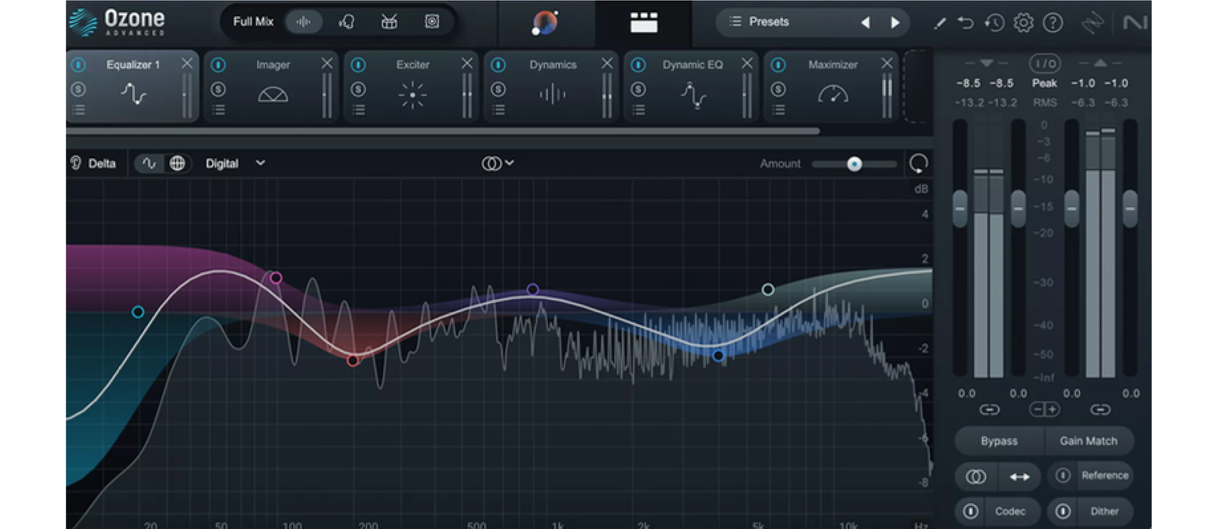
Task: Toggle Delta listening mode
Action: [x=93, y=163]
